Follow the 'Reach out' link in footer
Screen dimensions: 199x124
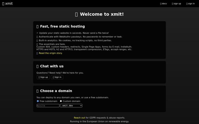(79, 118)
